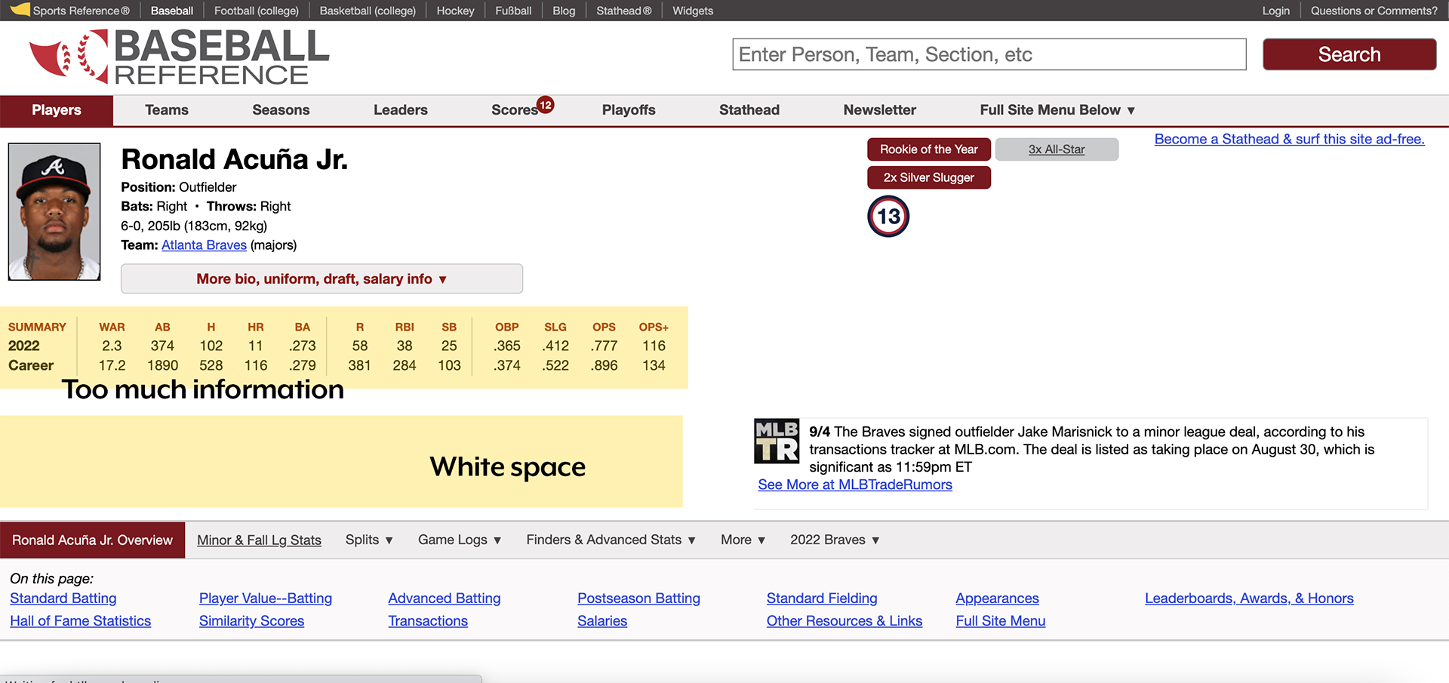Click career home runs value 116
Viewport: 1449px width, 683px height.
[256, 365]
